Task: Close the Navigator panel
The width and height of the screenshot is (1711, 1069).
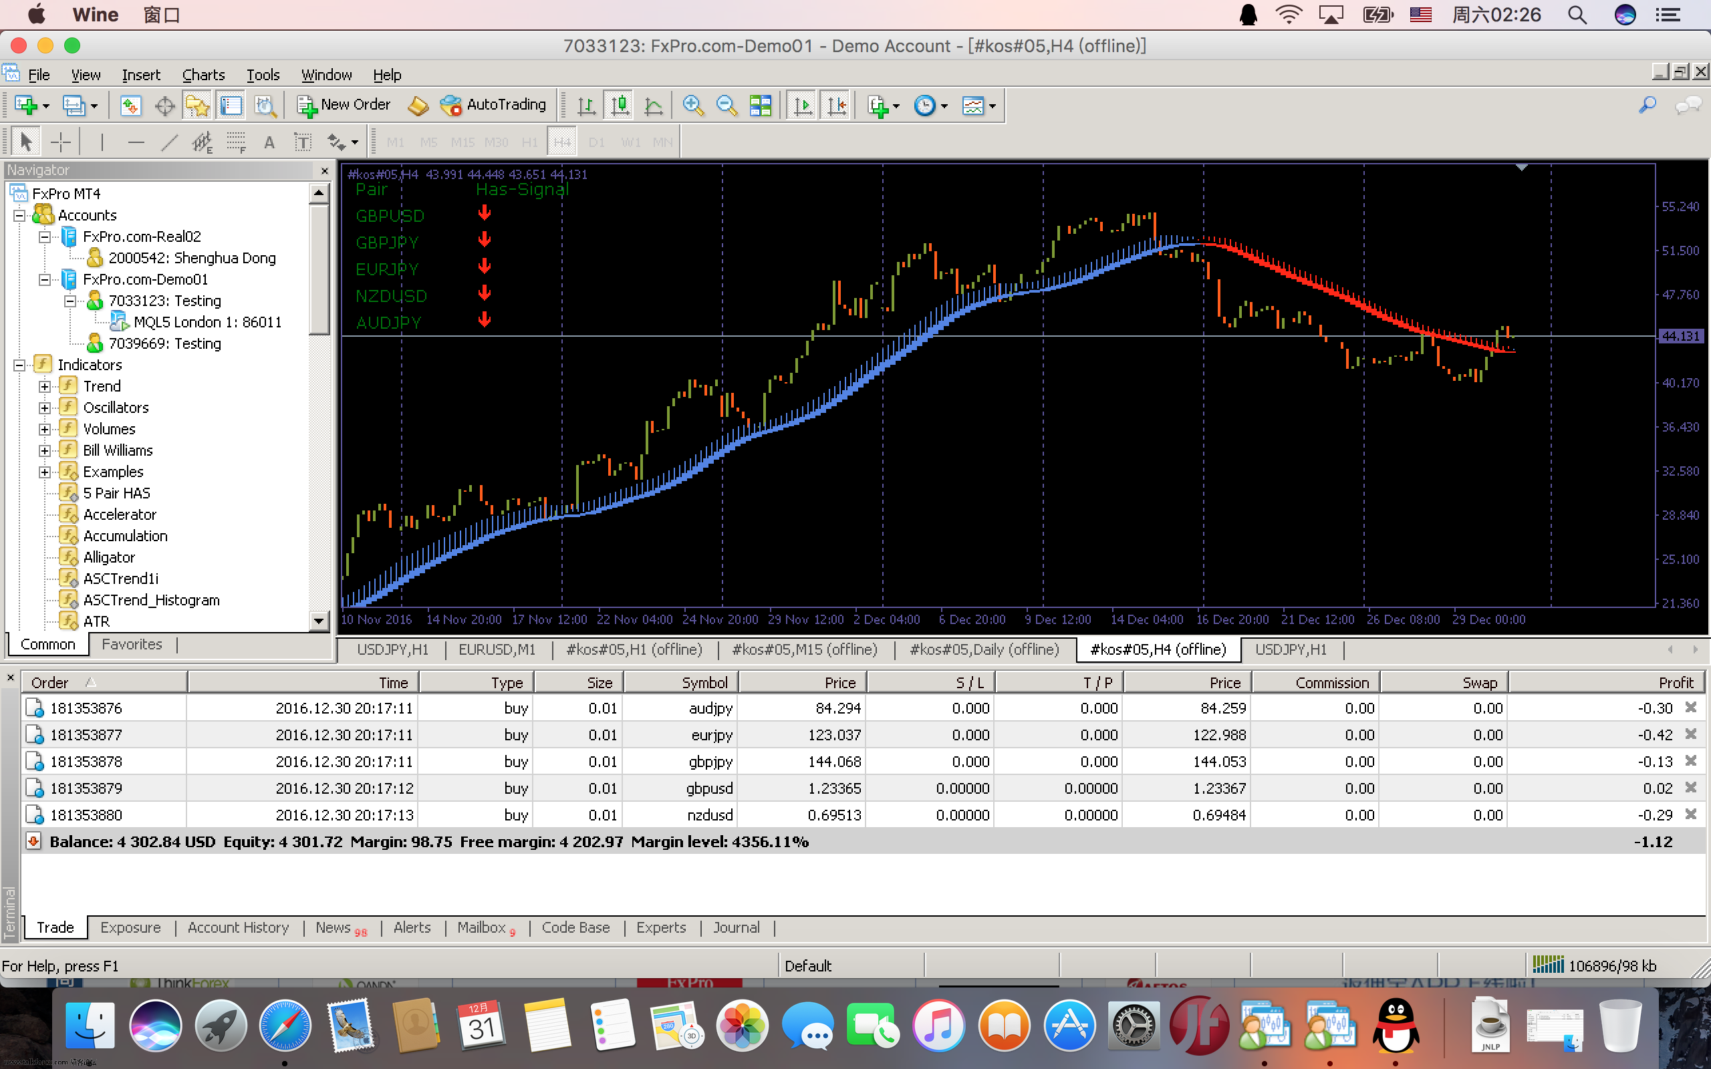Action: 325,170
